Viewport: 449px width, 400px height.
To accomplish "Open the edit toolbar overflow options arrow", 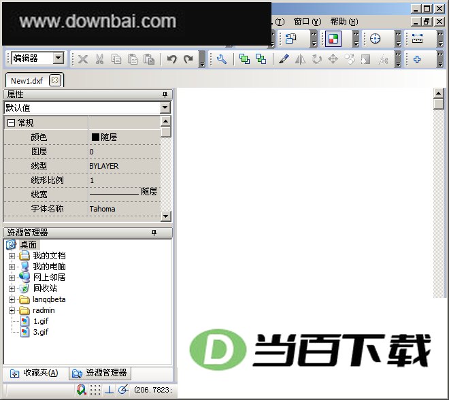I will (x=202, y=59).
